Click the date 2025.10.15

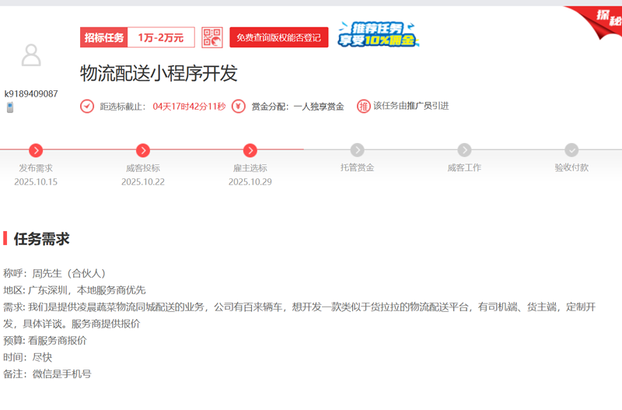point(36,182)
